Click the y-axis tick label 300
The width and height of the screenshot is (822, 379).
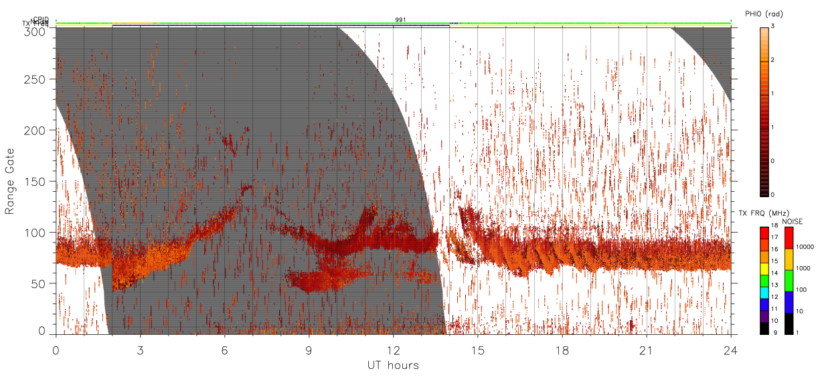pos(35,31)
